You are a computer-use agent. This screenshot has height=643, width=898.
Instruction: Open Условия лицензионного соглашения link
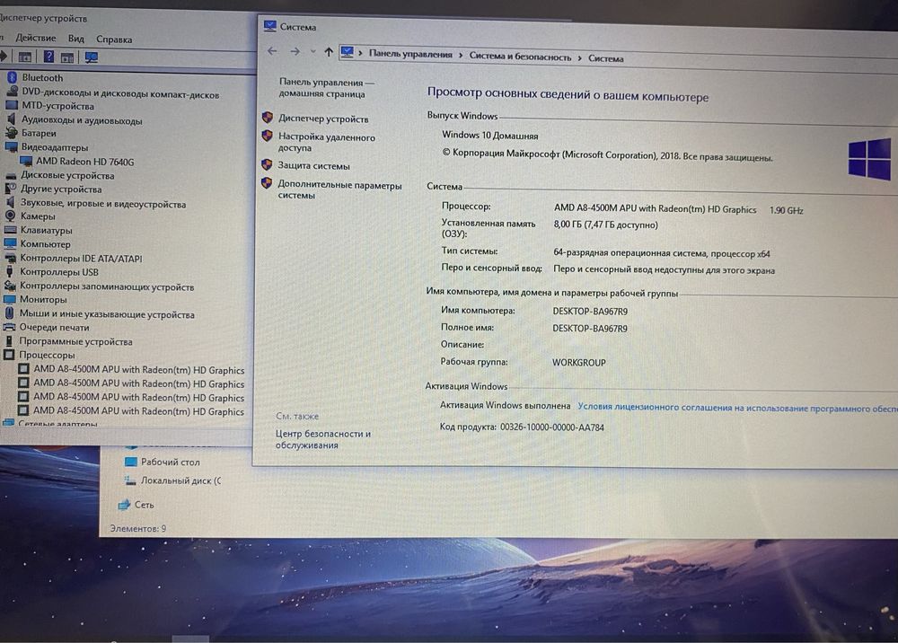coord(736,408)
